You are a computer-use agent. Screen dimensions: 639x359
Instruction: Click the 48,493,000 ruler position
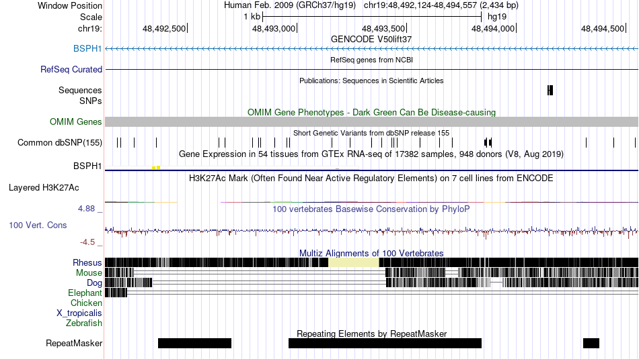tap(274, 28)
